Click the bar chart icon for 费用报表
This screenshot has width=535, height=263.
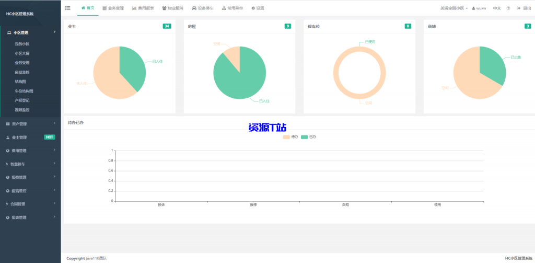point(134,8)
